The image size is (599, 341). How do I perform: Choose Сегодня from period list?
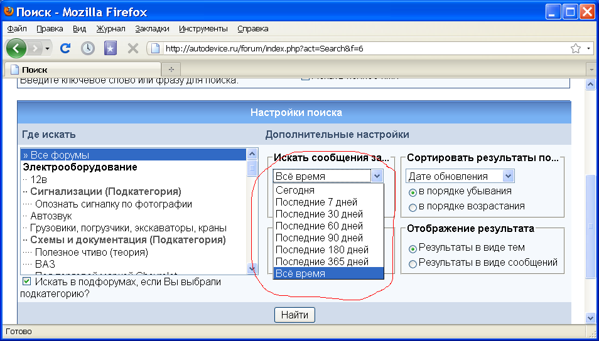tap(328, 190)
